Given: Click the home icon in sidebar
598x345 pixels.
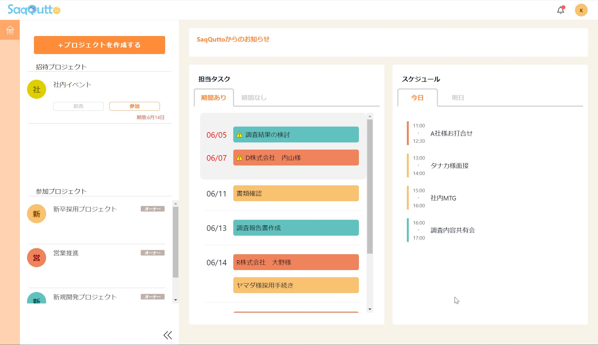Looking at the screenshot, I should click(10, 30).
